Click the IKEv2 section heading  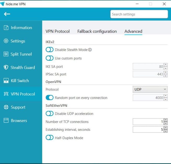(x=50, y=42)
